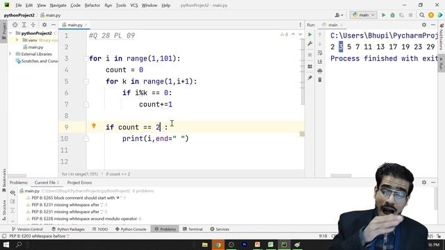Open the Bookmarks side tool window
This screenshot has height=250, width=445.
click(x=4, y=181)
